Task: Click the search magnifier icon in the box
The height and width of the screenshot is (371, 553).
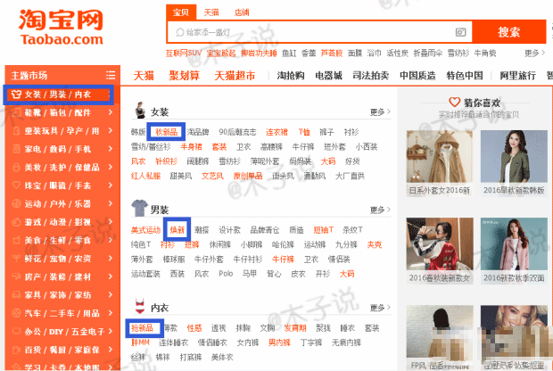Action: point(180,32)
